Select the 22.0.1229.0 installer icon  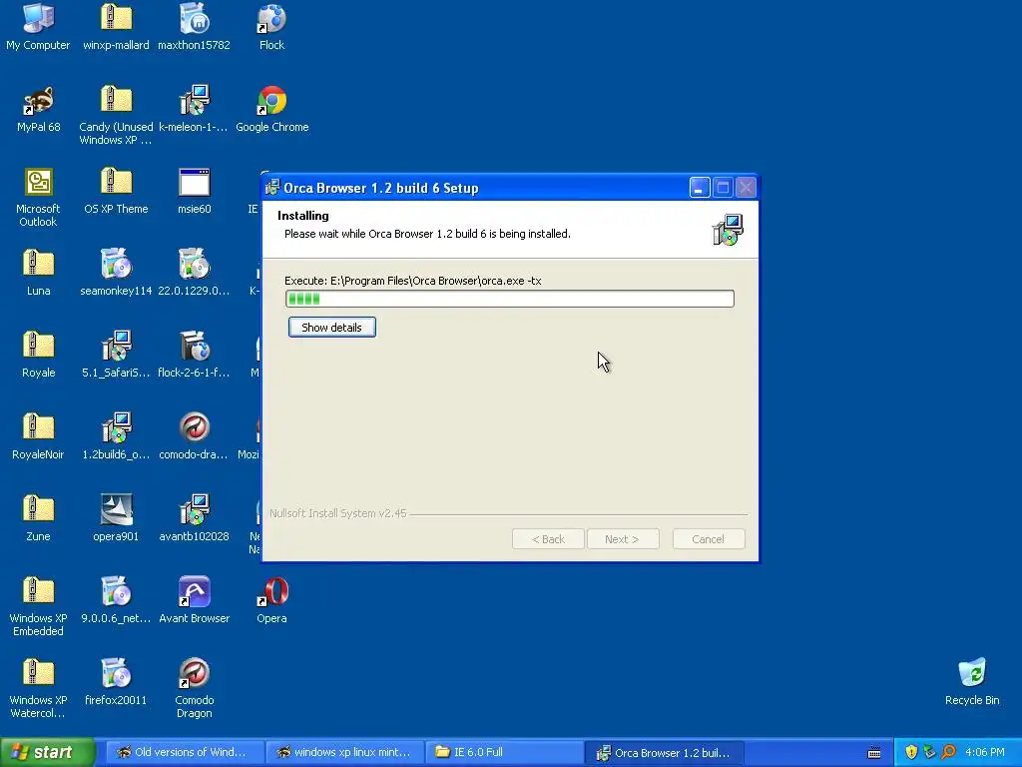[x=195, y=264]
